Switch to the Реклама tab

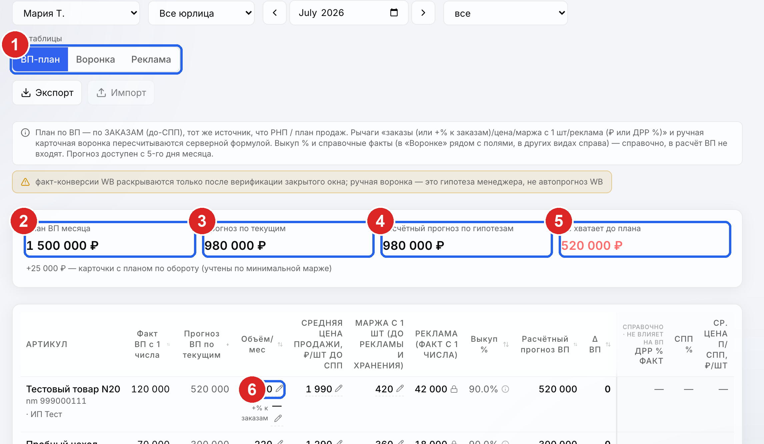pos(151,59)
